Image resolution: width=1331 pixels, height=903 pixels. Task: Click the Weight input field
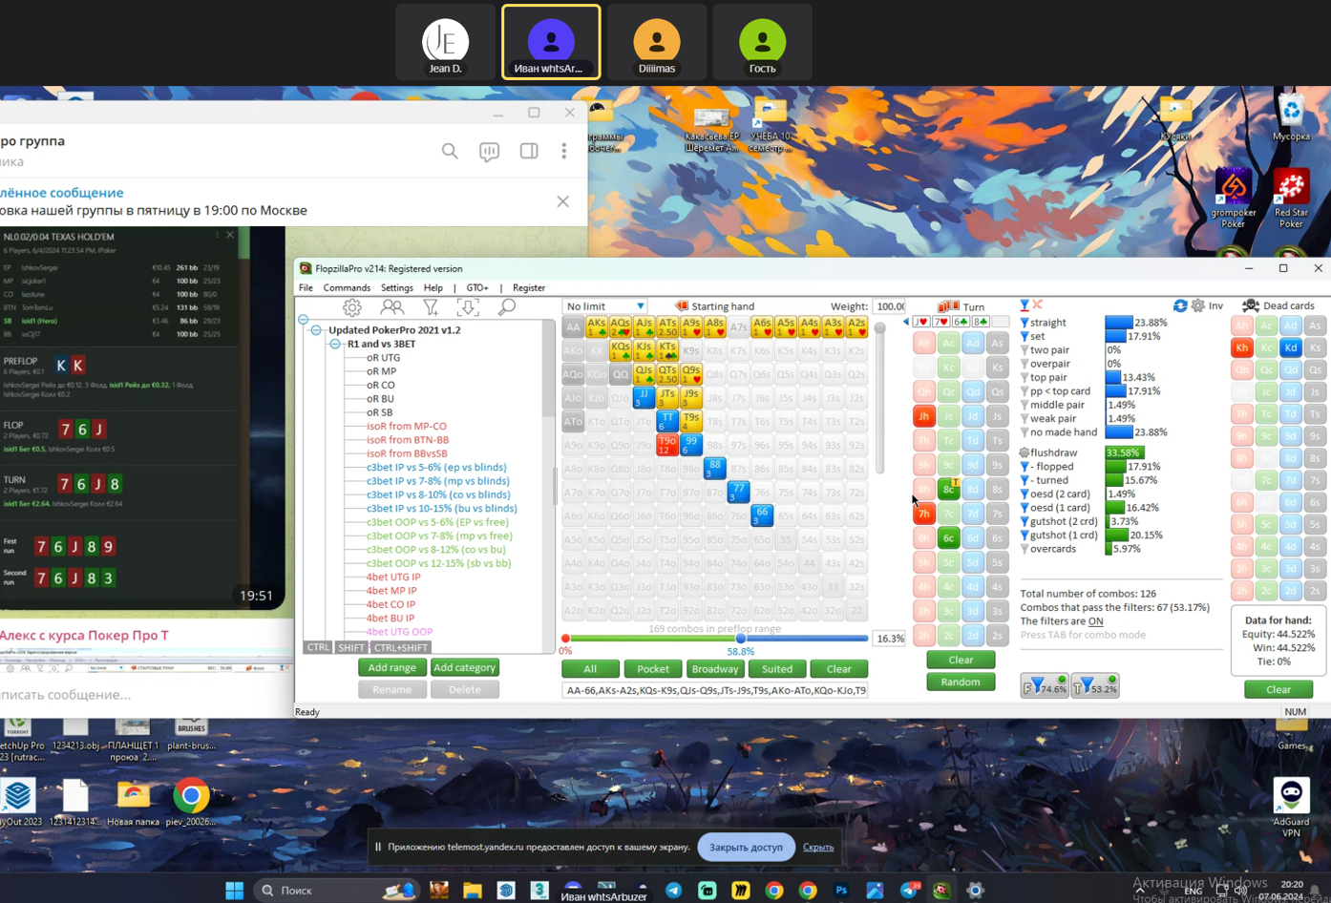click(x=889, y=306)
